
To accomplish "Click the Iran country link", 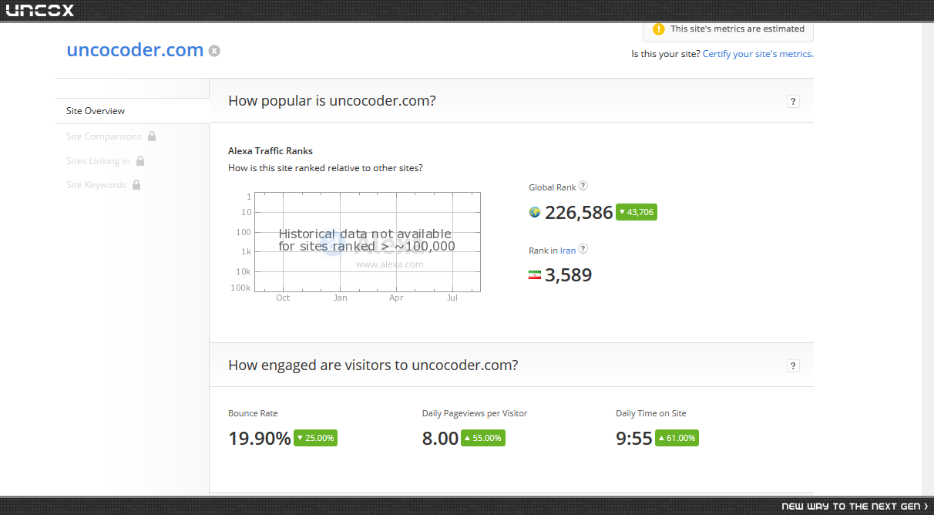I will coord(568,251).
